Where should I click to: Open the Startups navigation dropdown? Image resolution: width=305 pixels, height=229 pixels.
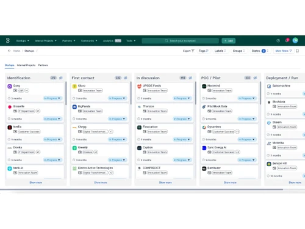point(23,41)
